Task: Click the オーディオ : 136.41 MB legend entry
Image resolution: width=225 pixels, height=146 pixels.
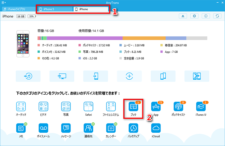Action: [52, 45]
